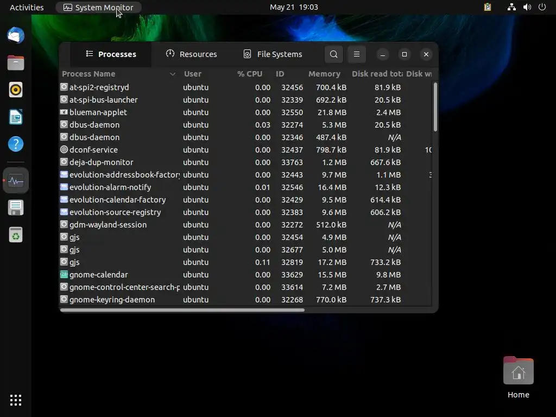Select the evolution-calendar-factory process row
556x417 pixels.
point(246,200)
